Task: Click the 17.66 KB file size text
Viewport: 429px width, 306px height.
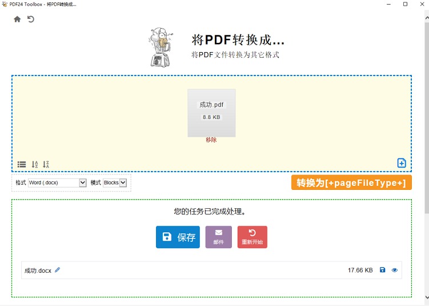Action: 360,271
